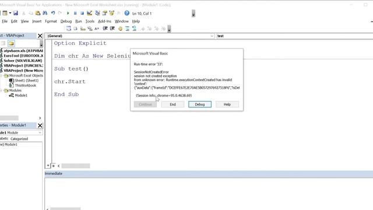Click View Object icon in Project pane
The width and height of the screenshot is (373, 210).
[x=3, y=43]
